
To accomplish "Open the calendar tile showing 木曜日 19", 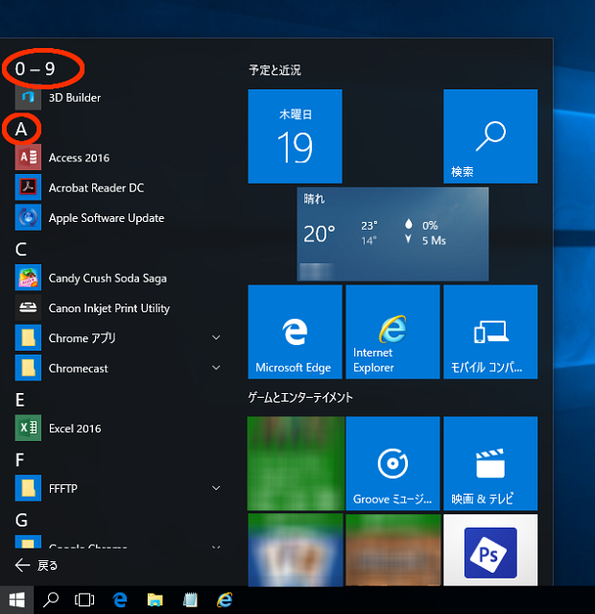I will point(295,136).
